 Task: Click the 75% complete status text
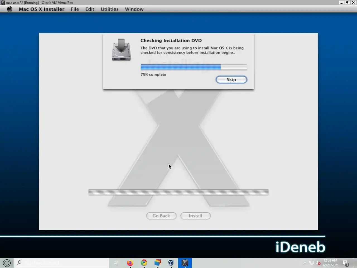click(x=153, y=75)
